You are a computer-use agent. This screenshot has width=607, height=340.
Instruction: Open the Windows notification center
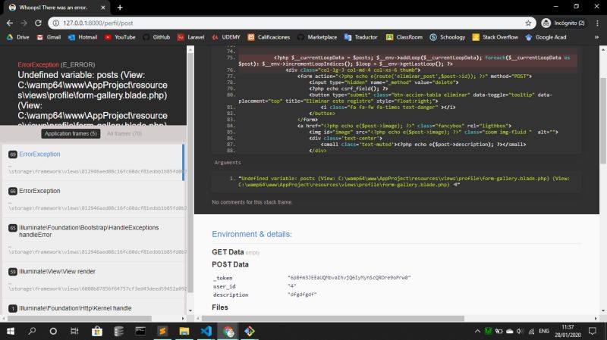click(x=593, y=331)
